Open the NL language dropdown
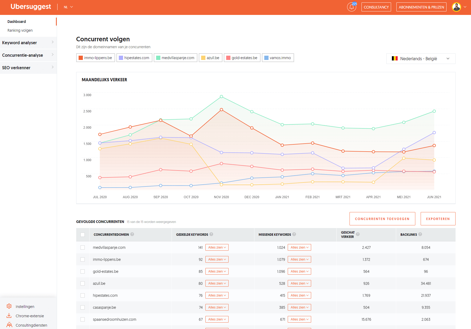471x329 pixels. pos(68,7)
